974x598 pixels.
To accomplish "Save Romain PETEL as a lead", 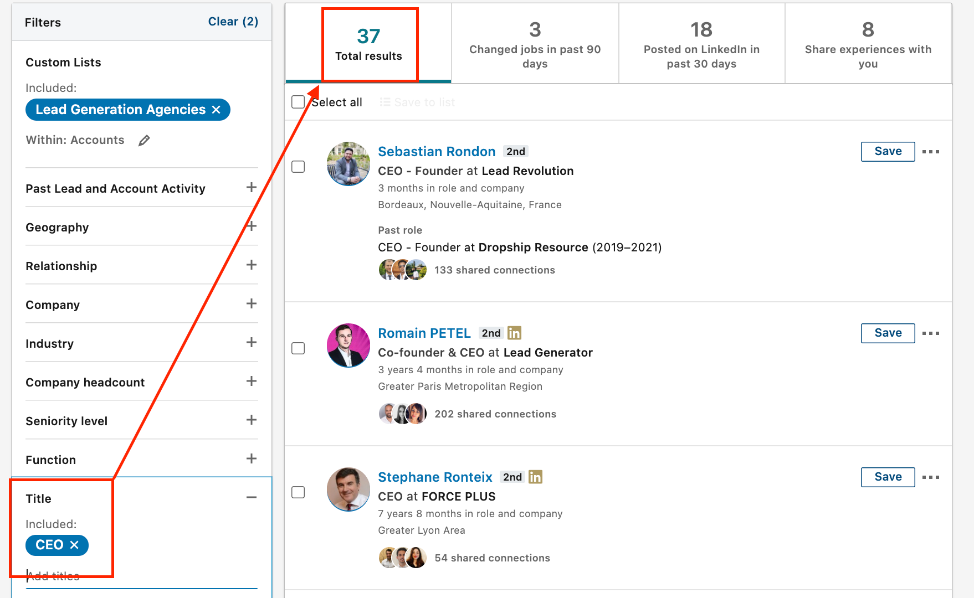I will tap(888, 333).
